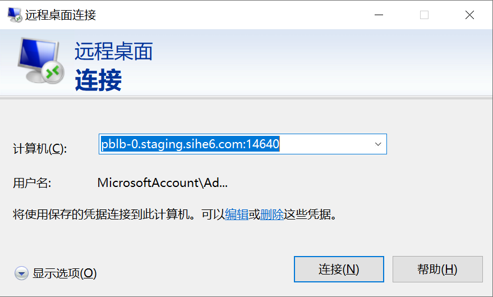The image size is (493, 297).
Task: Click the 连接(N) button
Action: pyautogui.click(x=339, y=269)
